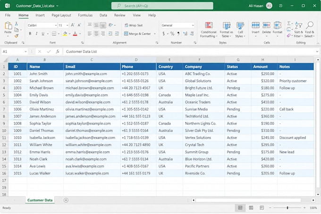Open Cell Styles gallery
Viewport: 321px width, 214px height.
coord(240,30)
